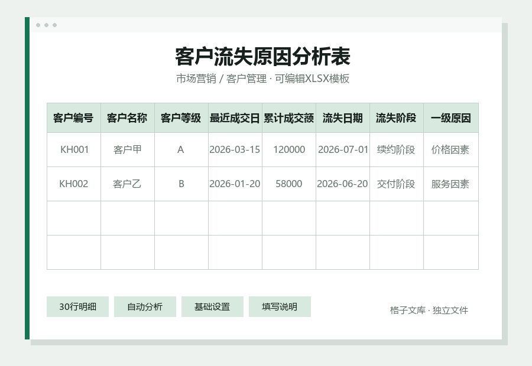The image size is (532, 366).
Task: Select grade A cell for 客户甲
Action: pos(181,149)
